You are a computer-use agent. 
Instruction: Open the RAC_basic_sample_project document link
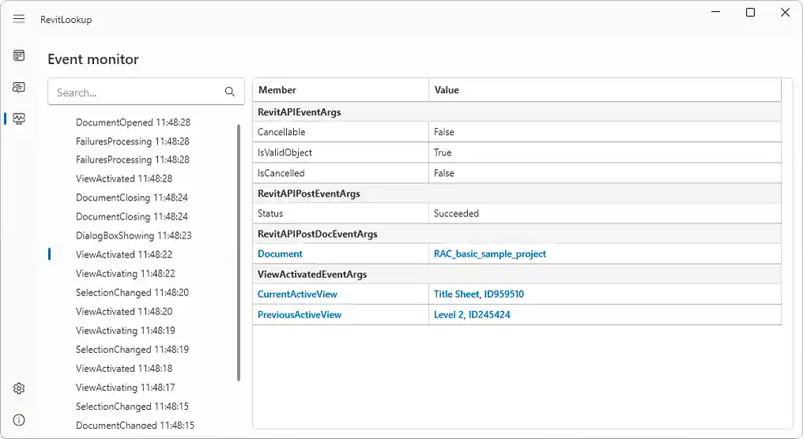click(x=490, y=254)
